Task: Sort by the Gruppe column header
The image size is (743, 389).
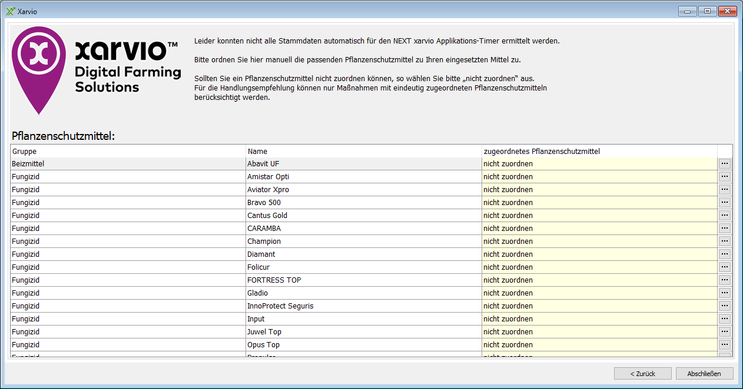Action: (128, 151)
